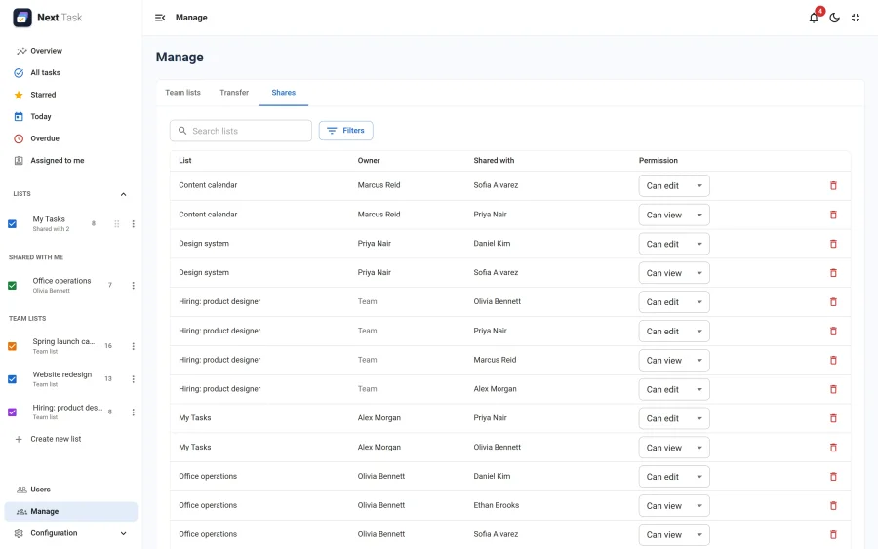Collapse the LISTS section
The image size is (878, 549).
(123, 194)
